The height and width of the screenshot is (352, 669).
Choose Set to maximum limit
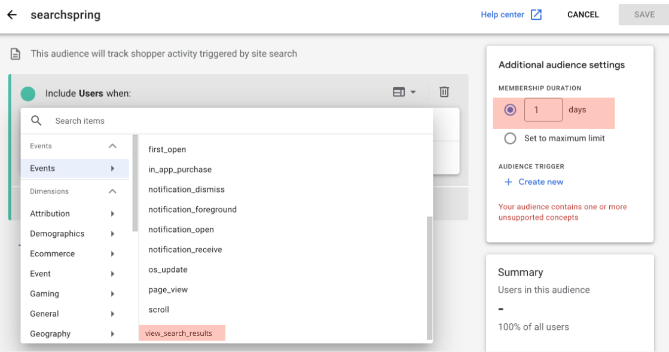tap(509, 138)
